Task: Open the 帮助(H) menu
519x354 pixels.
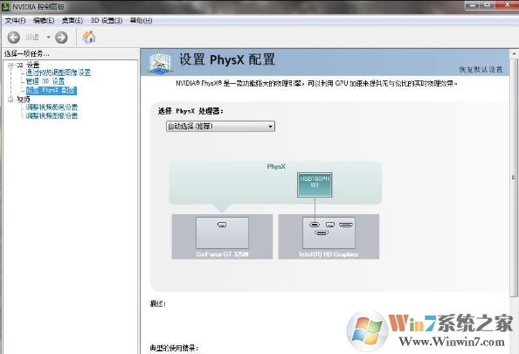Action: click(141, 20)
